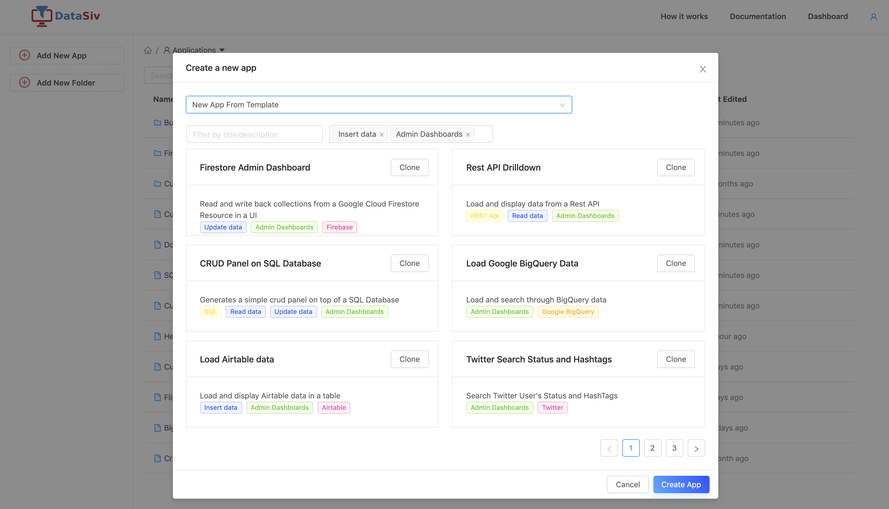This screenshot has height=509, width=889.
Task: Click file icon in the Big row
Action: (157, 428)
